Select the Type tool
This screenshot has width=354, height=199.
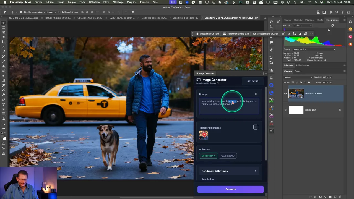[x=4, y=104]
